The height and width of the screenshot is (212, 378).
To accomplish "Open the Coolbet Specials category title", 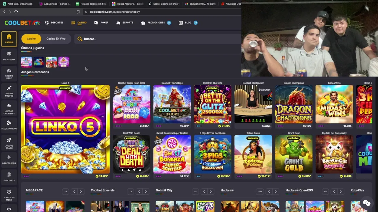I will tap(102, 190).
